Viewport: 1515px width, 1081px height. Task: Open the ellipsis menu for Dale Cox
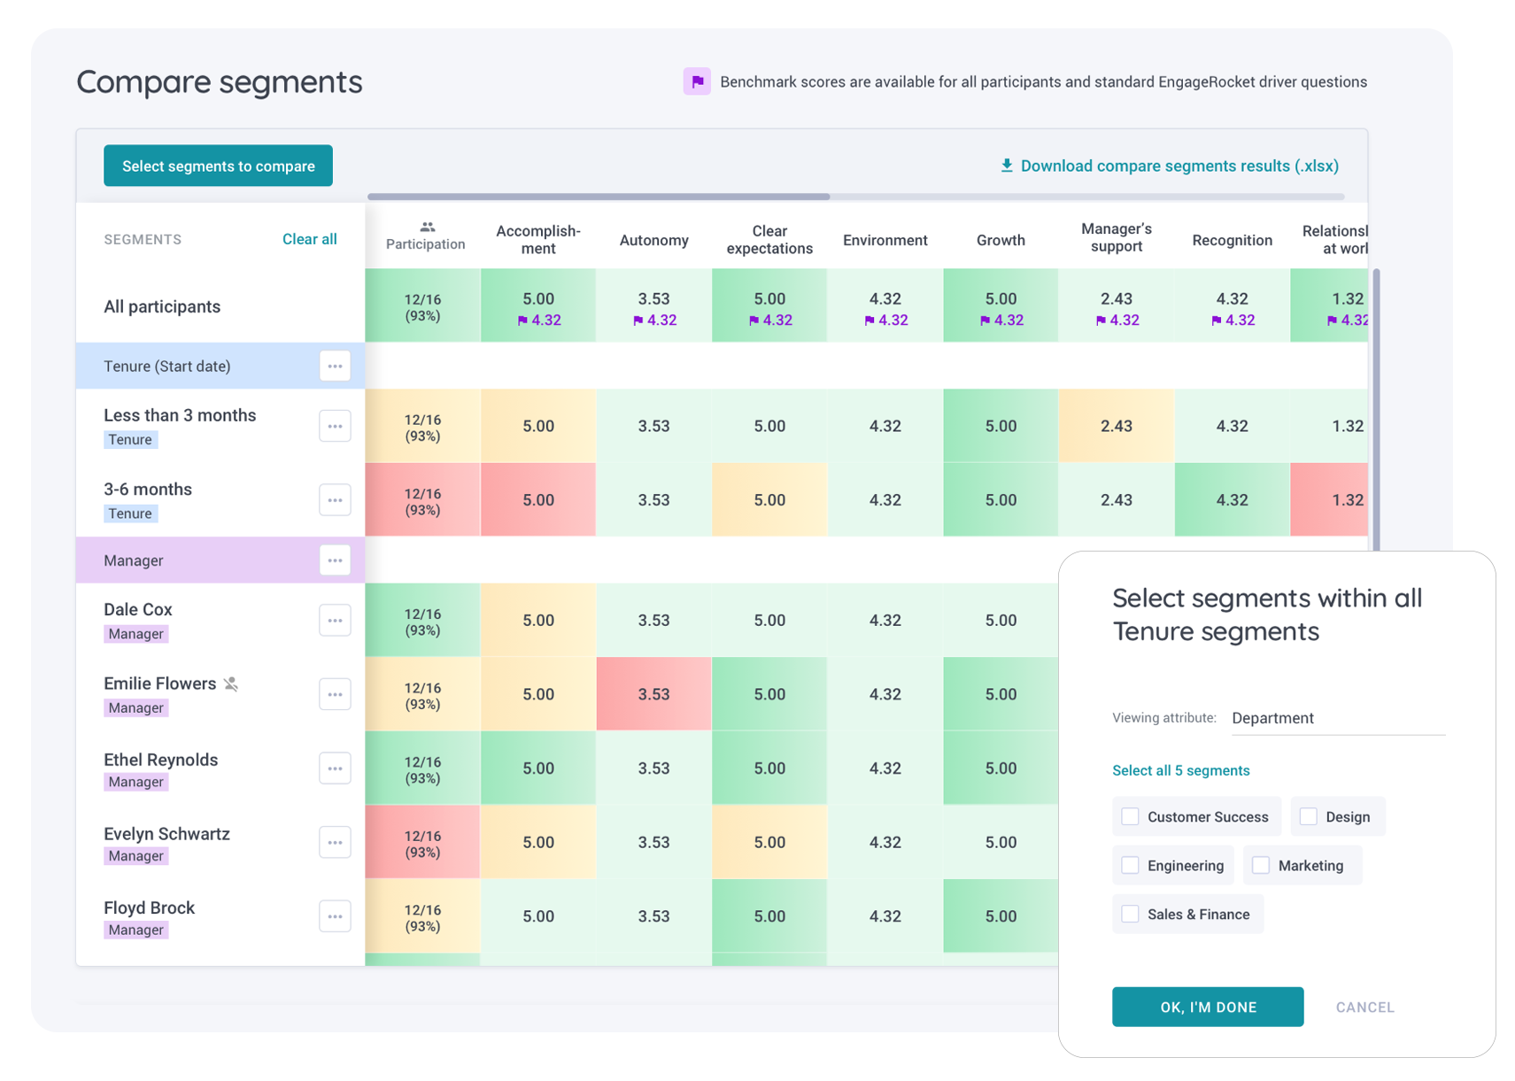click(x=335, y=620)
